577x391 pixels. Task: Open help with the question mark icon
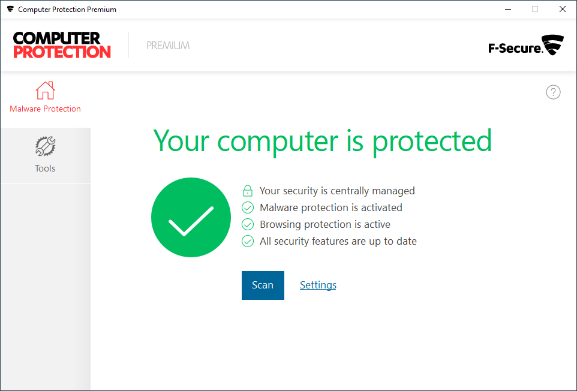point(553,92)
